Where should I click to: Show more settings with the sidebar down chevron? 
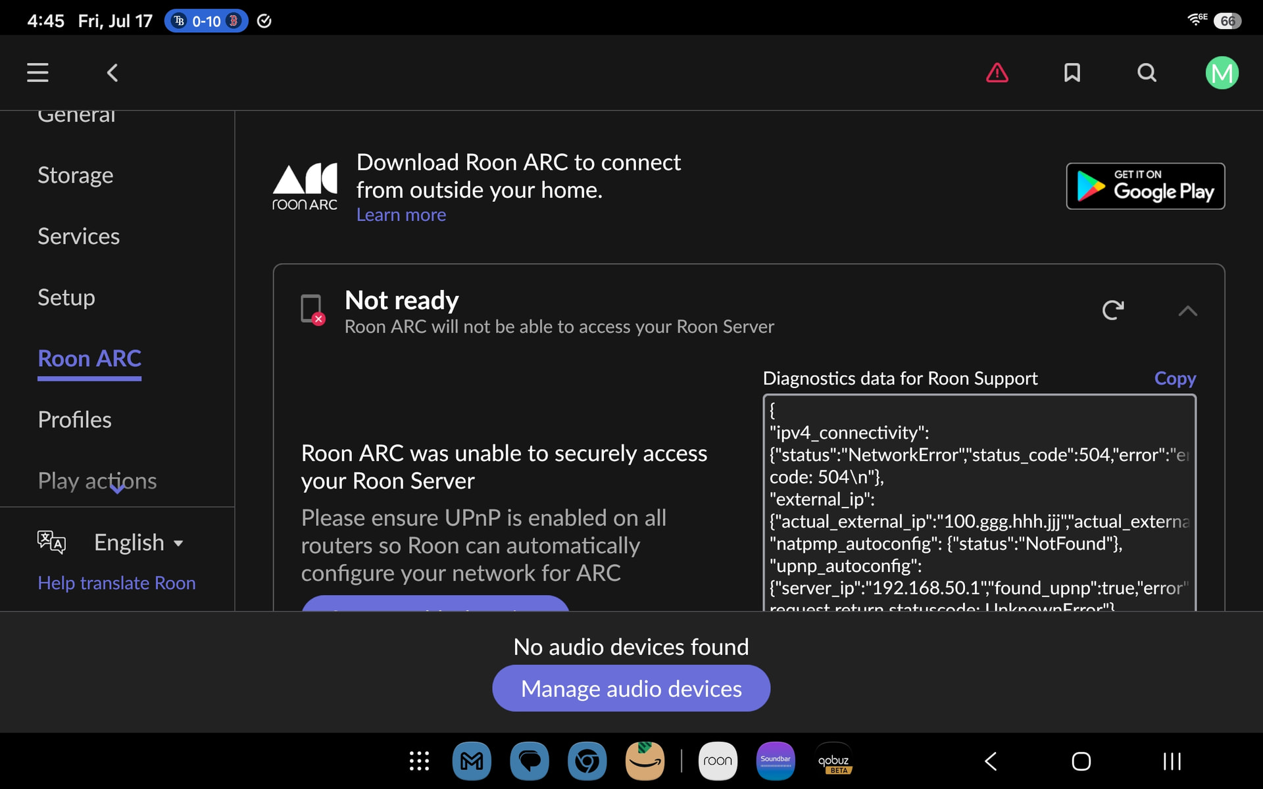[x=117, y=488]
